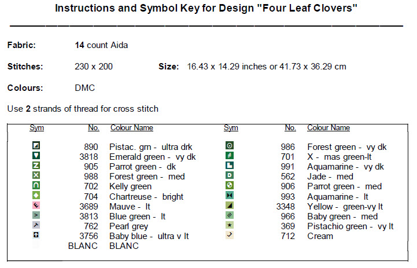Click the BLANC colour name text

click(124, 246)
